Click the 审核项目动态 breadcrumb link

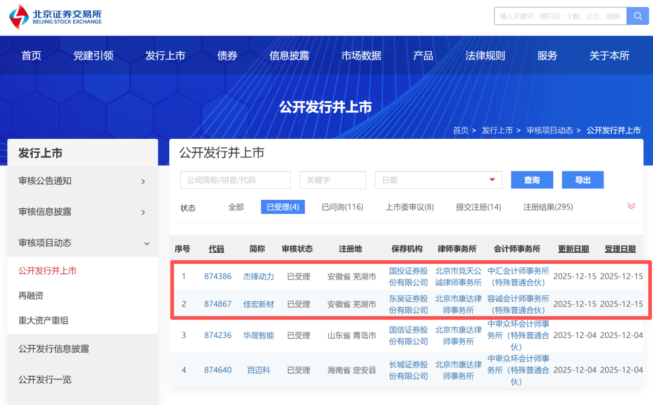click(551, 130)
